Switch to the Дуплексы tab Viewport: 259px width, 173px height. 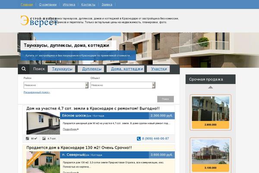pyautogui.click(x=91, y=69)
